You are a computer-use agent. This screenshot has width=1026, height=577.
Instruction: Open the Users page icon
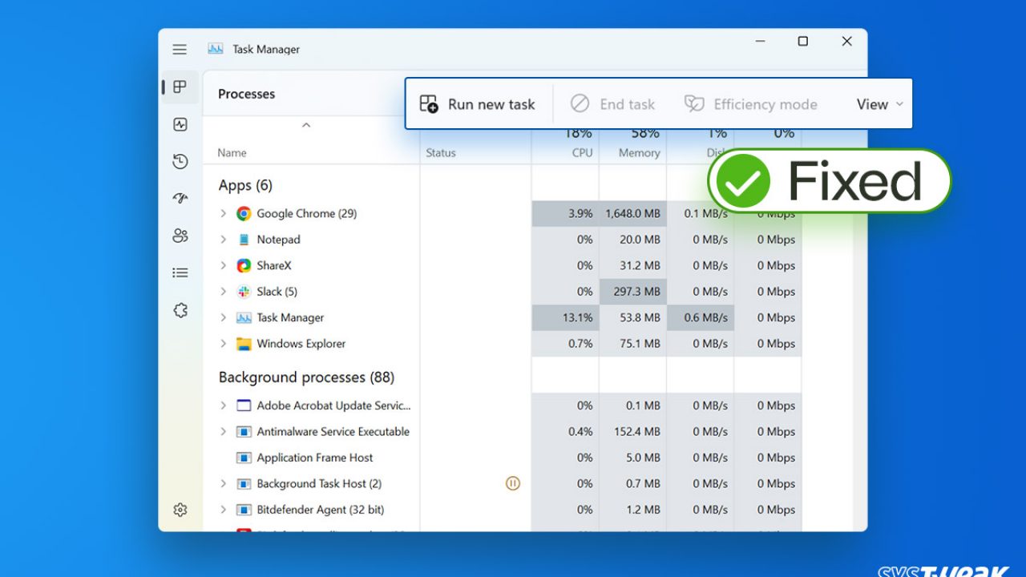click(x=180, y=236)
